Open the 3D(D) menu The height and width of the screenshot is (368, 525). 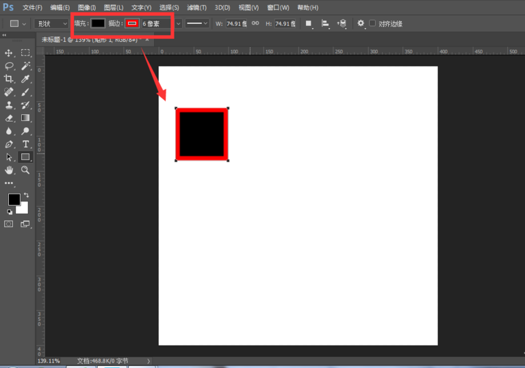[x=222, y=8]
